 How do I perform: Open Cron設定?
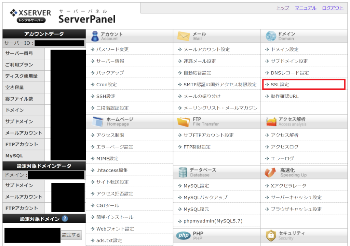click(x=107, y=85)
